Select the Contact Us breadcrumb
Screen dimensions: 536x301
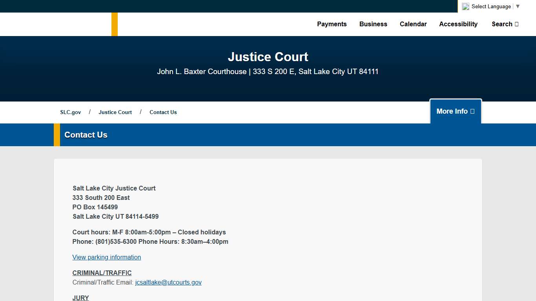click(163, 112)
